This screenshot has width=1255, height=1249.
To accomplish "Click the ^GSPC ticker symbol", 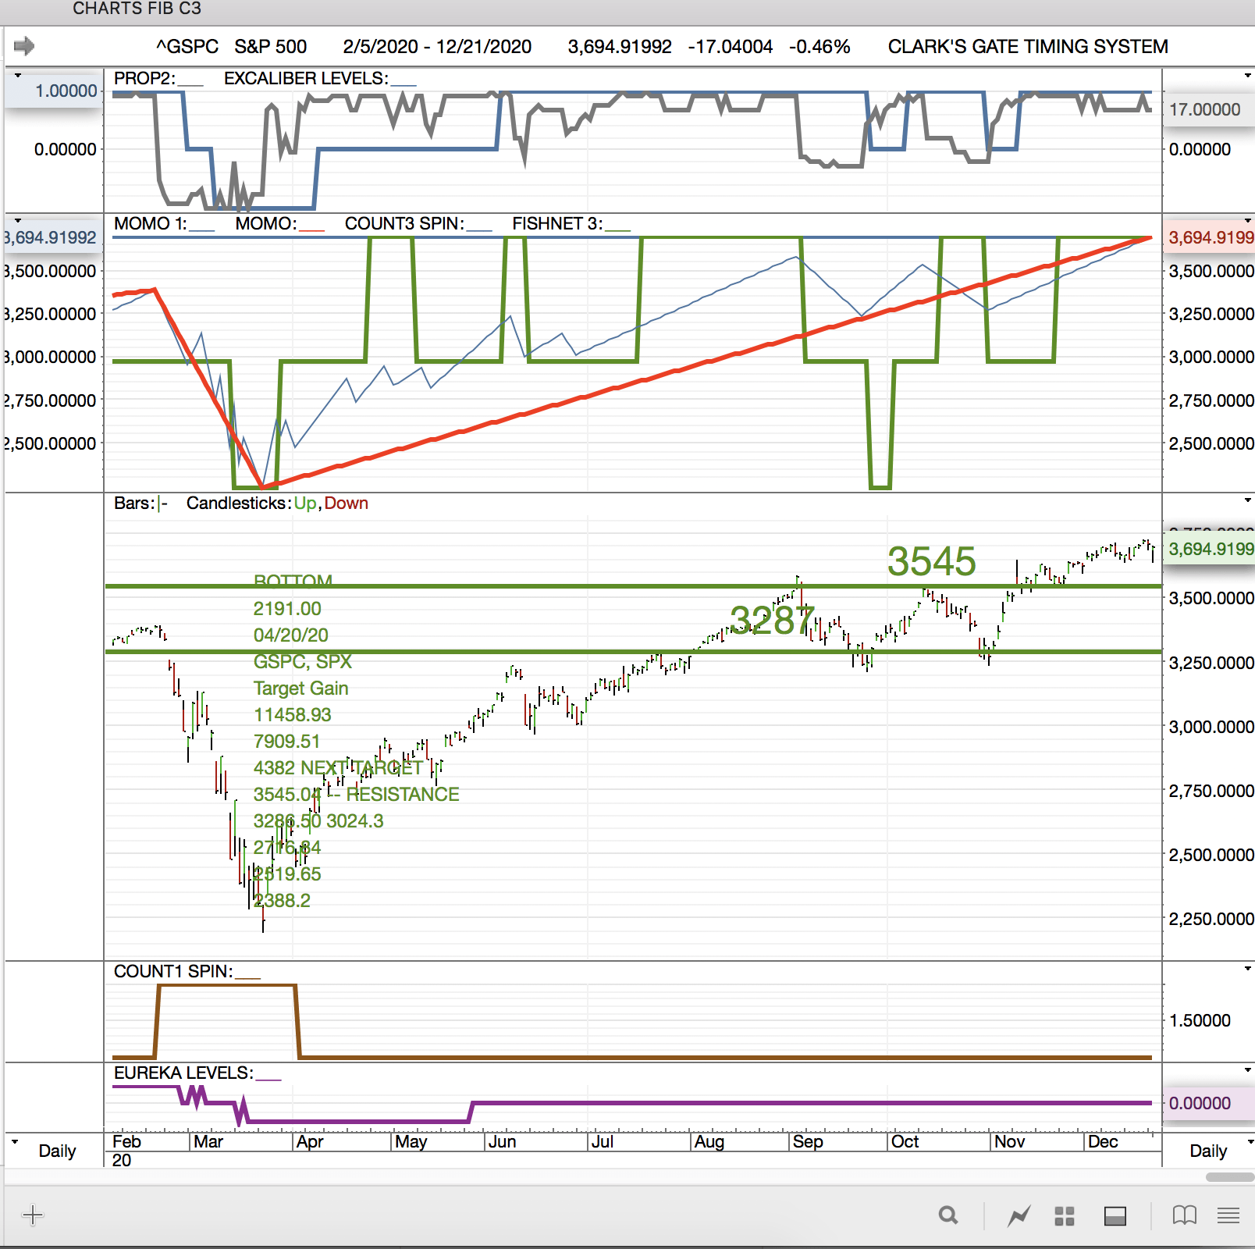I will coord(187,46).
